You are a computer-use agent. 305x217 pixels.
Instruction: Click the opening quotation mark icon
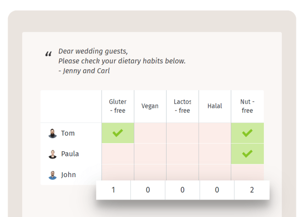point(48,55)
